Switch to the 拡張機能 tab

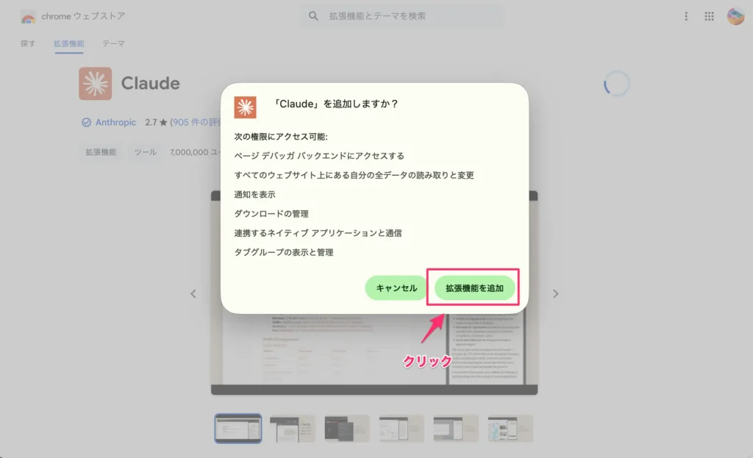coord(68,43)
